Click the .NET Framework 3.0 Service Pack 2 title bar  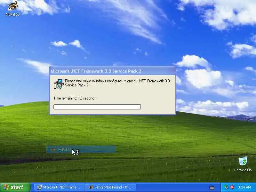point(113,71)
